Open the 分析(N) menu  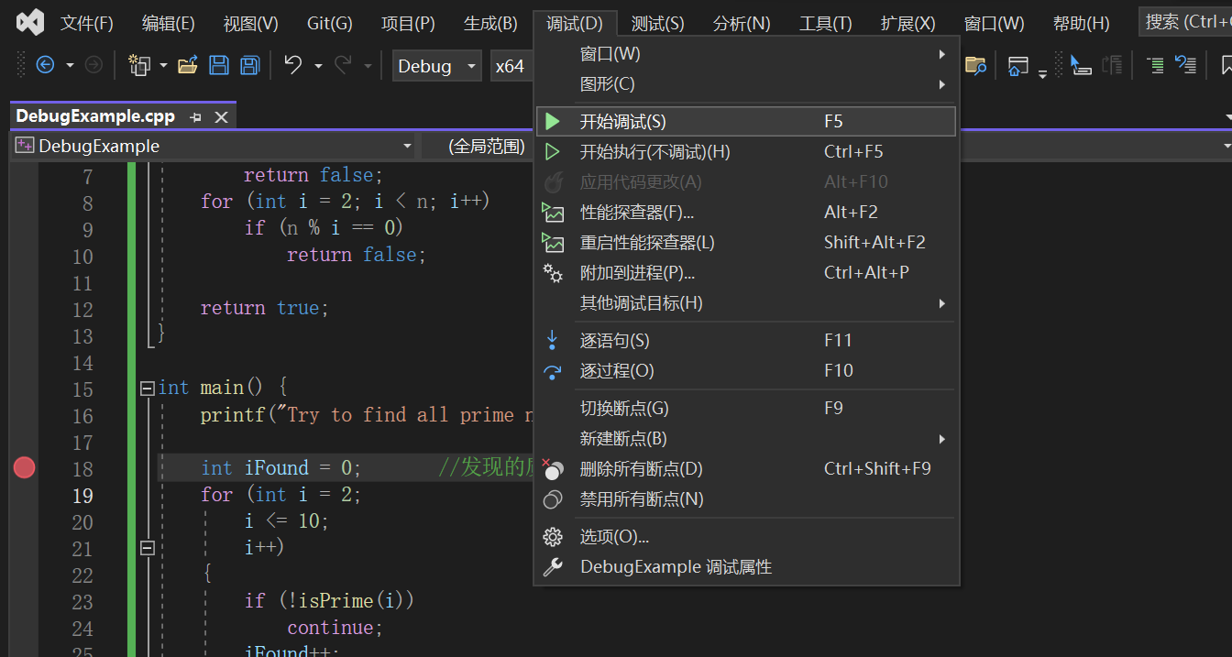pyautogui.click(x=742, y=23)
